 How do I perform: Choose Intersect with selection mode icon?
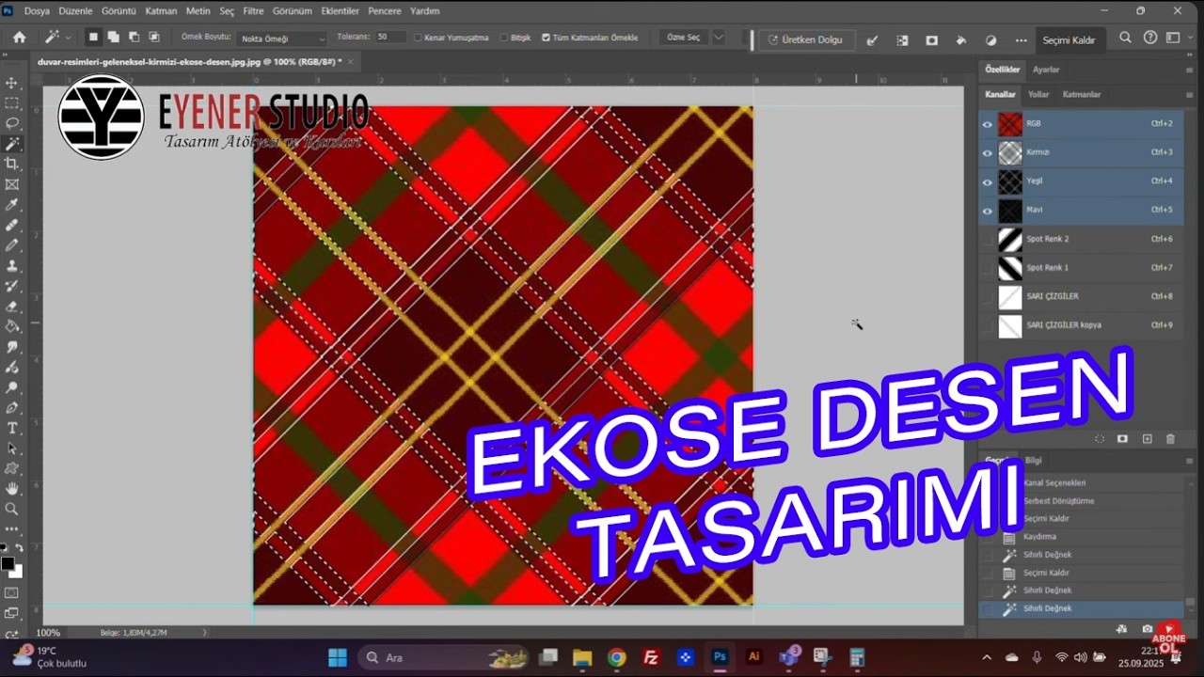click(x=154, y=38)
